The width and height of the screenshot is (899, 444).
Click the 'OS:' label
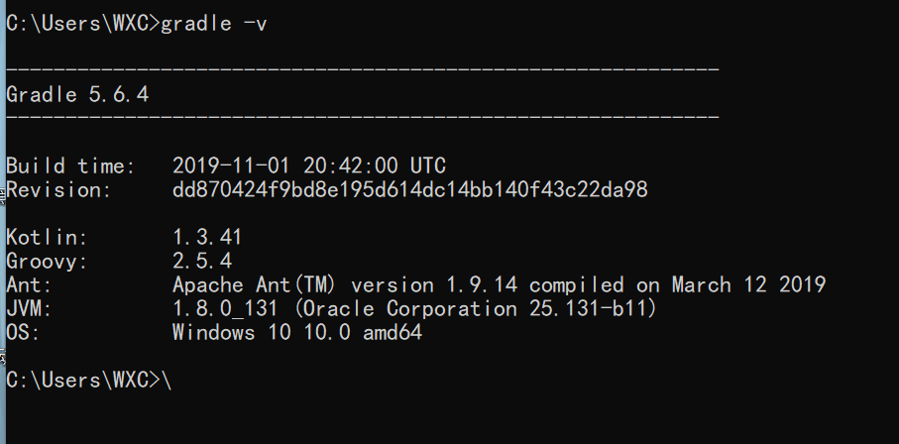coord(24,333)
